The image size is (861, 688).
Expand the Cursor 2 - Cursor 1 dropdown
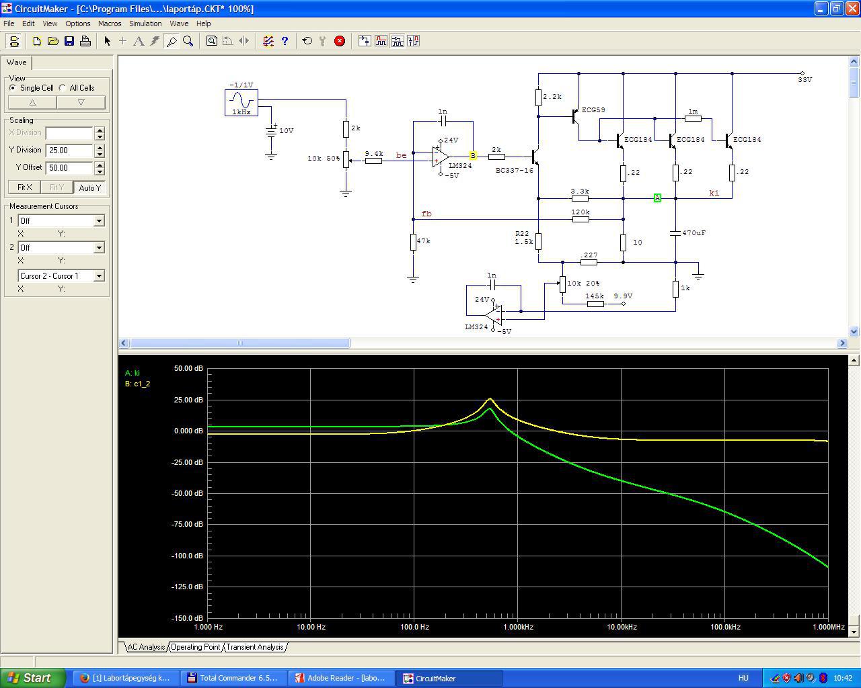[x=99, y=276]
